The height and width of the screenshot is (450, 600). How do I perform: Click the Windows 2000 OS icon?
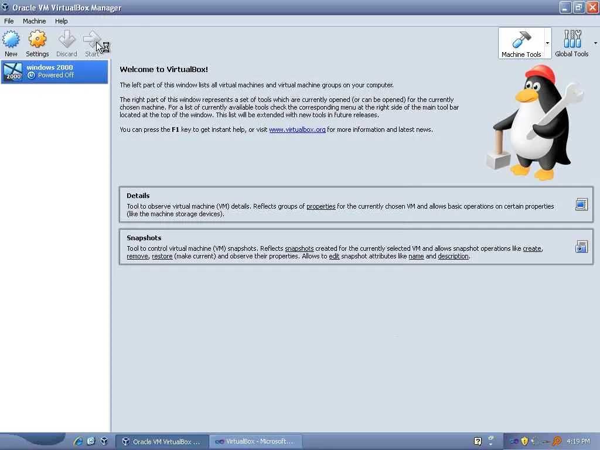(13, 71)
